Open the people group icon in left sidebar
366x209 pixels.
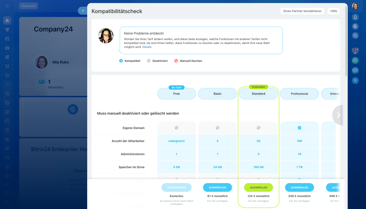coord(7,167)
